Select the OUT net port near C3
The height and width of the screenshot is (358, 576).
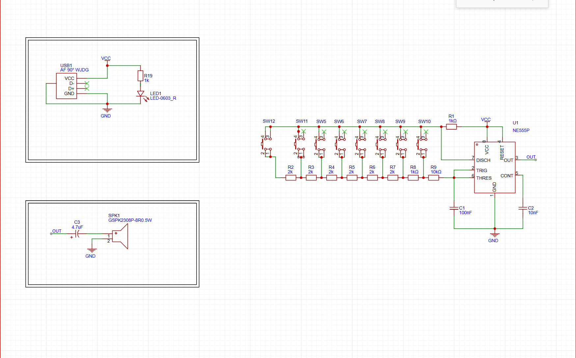pos(57,231)
